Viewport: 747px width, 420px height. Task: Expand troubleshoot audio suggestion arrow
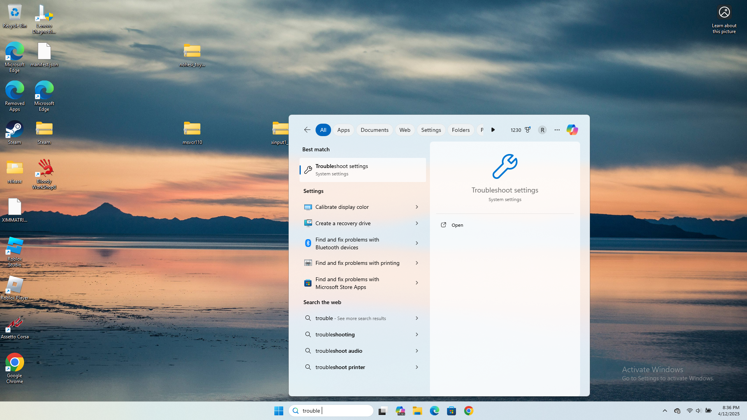[417, 351]
